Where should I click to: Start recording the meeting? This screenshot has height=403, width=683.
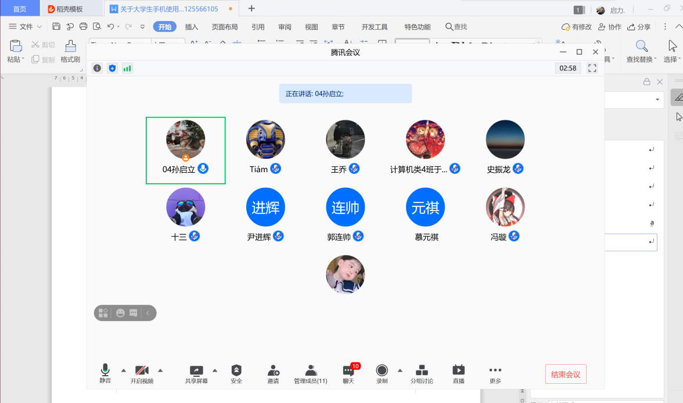point(382,373)
